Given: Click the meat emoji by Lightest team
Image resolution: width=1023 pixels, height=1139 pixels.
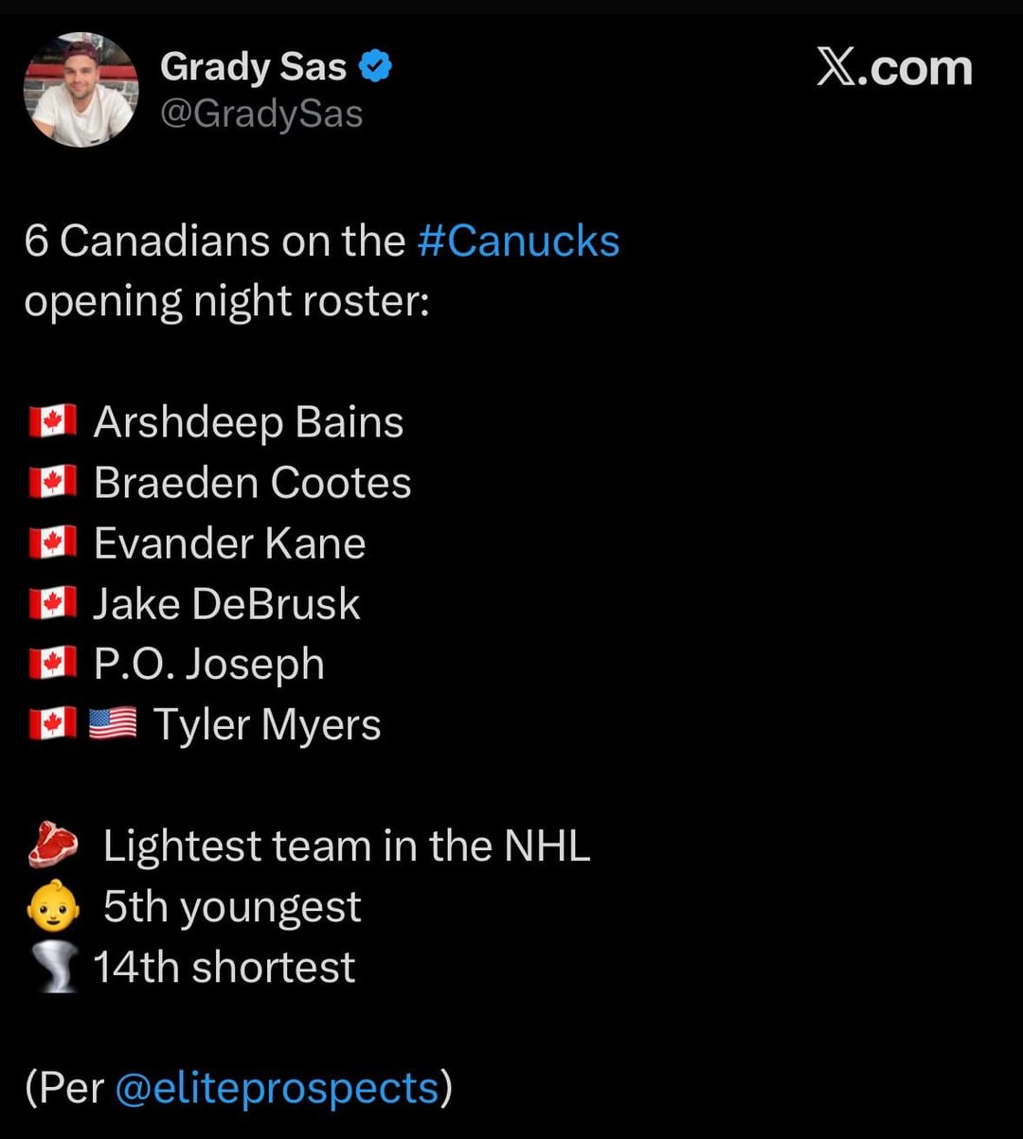Looking at the screenshot, I should (x=53, y=846).
